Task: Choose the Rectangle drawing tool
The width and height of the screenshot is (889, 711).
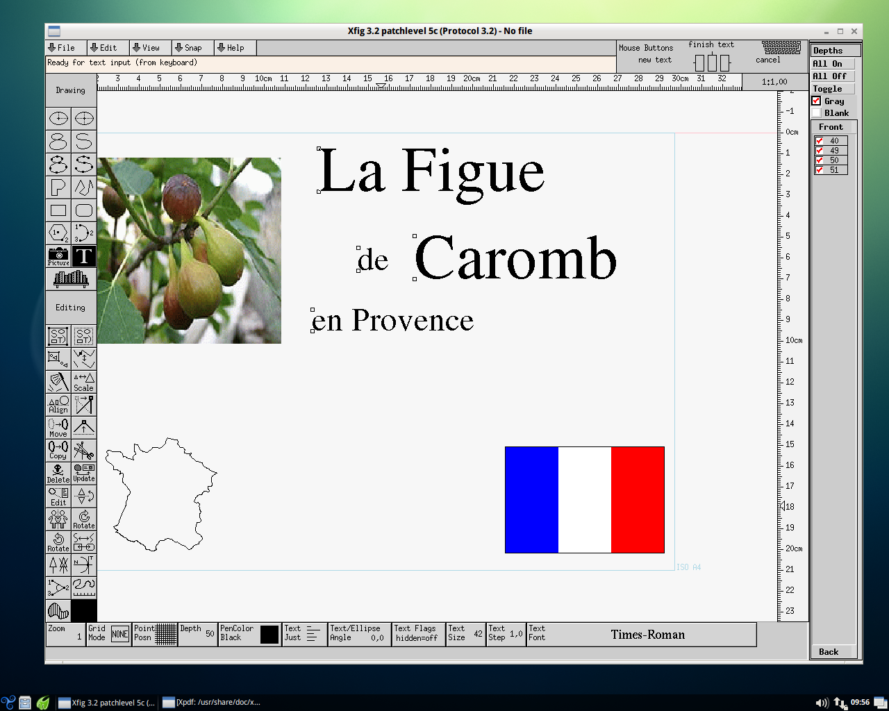Action: (58, 210)
